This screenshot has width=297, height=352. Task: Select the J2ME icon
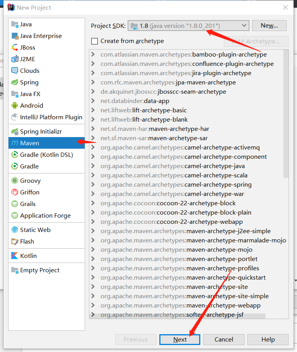[15, 59]
